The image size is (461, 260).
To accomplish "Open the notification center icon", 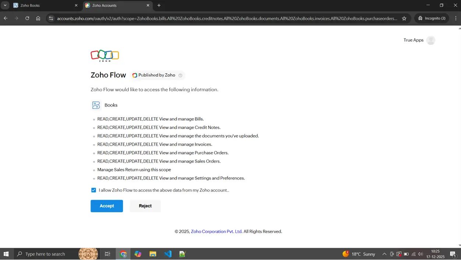I will [x=453, y=254].
